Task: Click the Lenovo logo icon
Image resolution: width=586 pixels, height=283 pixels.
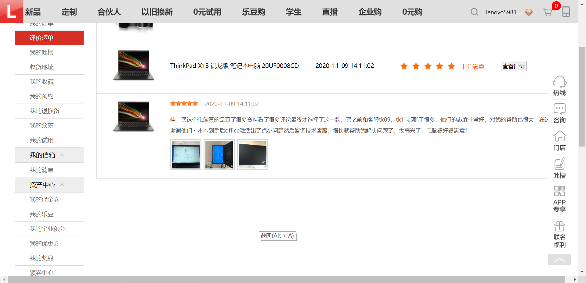Action: [11, 12]
